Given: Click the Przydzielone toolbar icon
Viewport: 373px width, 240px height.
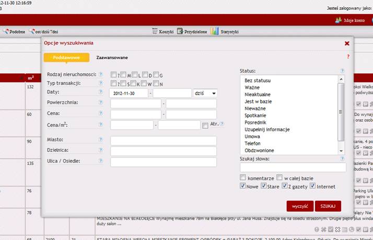Looking at the screenshot, I should 180,31.
